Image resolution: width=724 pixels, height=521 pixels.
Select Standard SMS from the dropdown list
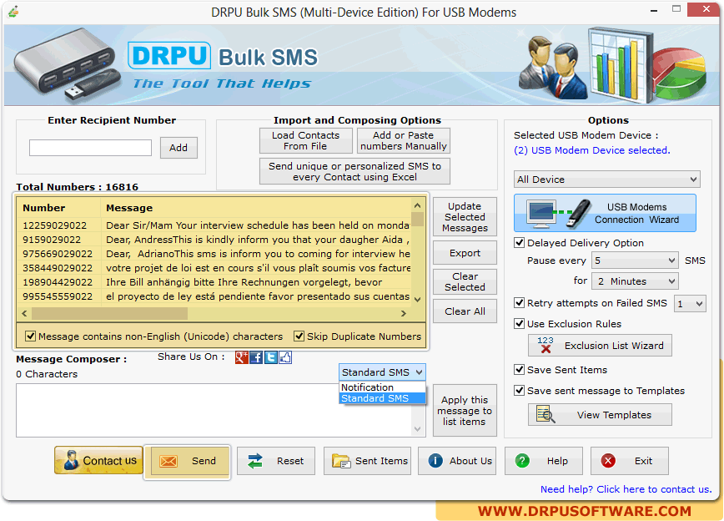pyautogui.click(x=382, y=398)
